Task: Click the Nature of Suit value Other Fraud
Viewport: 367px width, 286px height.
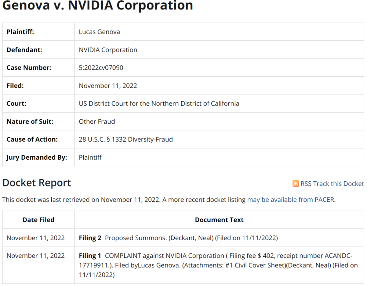Action: 97,121
